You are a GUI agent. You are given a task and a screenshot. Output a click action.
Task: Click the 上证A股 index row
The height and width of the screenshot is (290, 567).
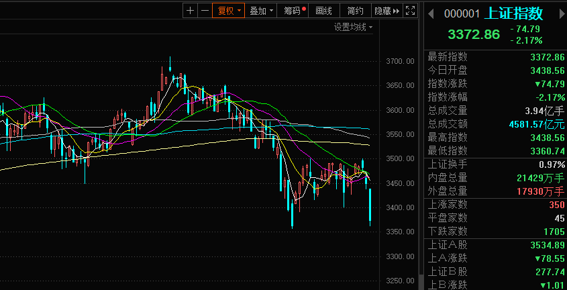495,245
